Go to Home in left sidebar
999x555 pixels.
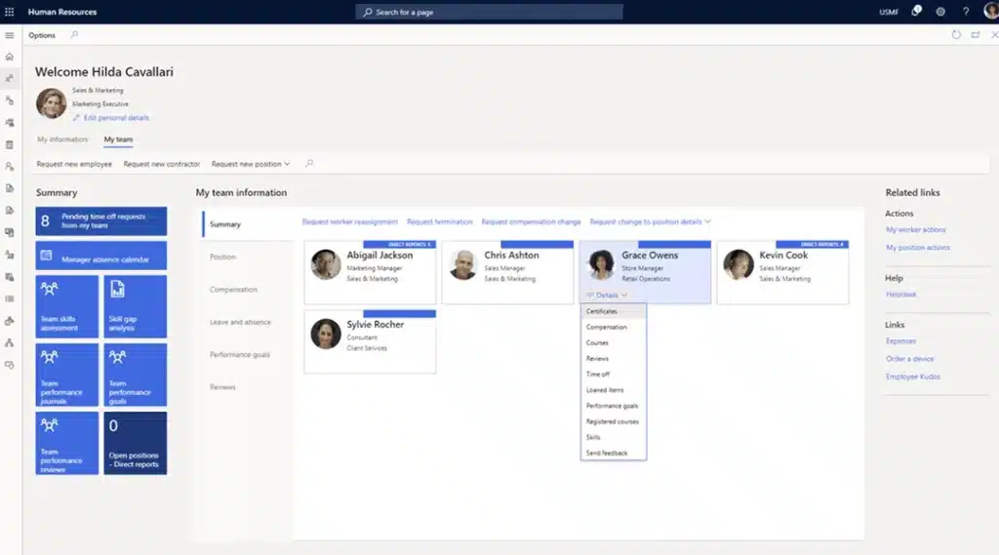(10, 57)
